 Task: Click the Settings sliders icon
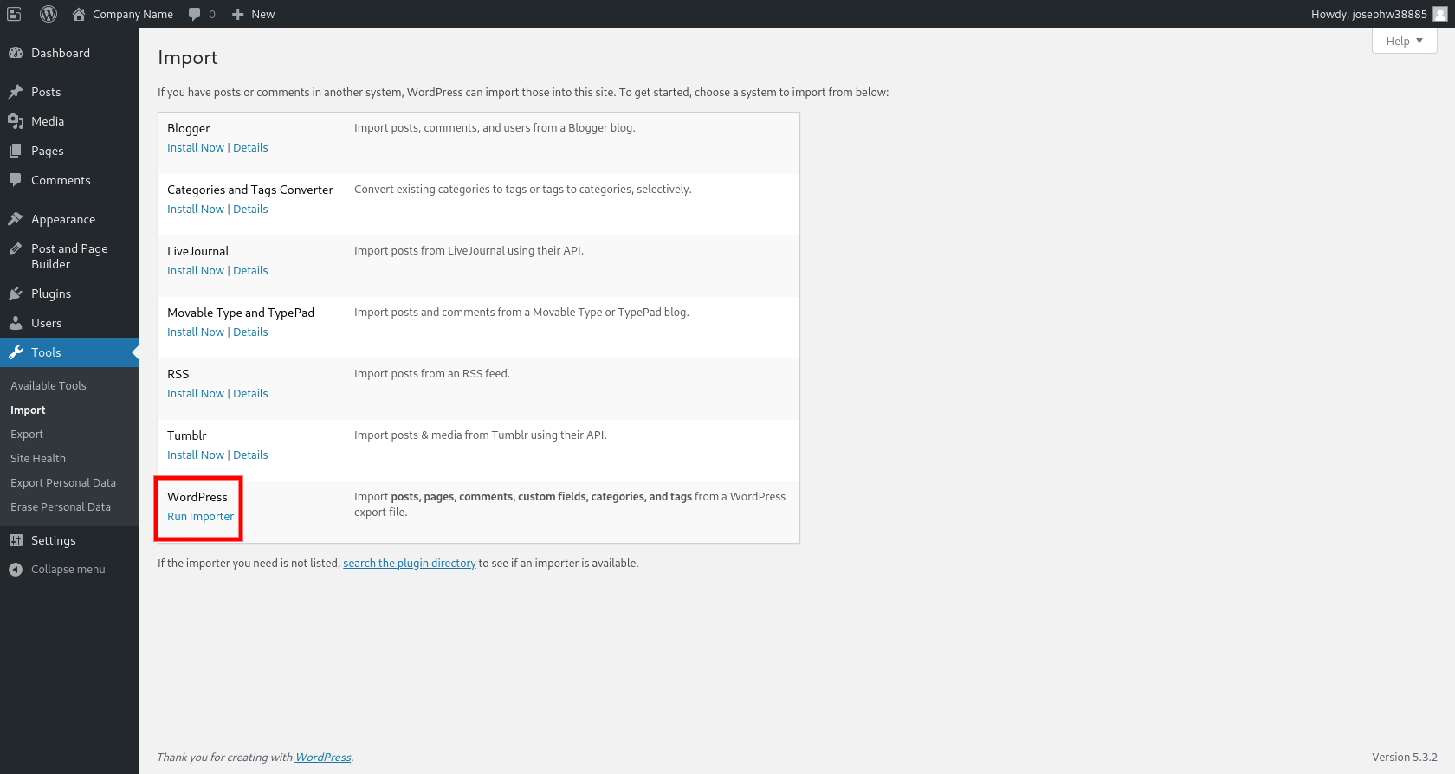pyautogui.click(x=16, y=540)
